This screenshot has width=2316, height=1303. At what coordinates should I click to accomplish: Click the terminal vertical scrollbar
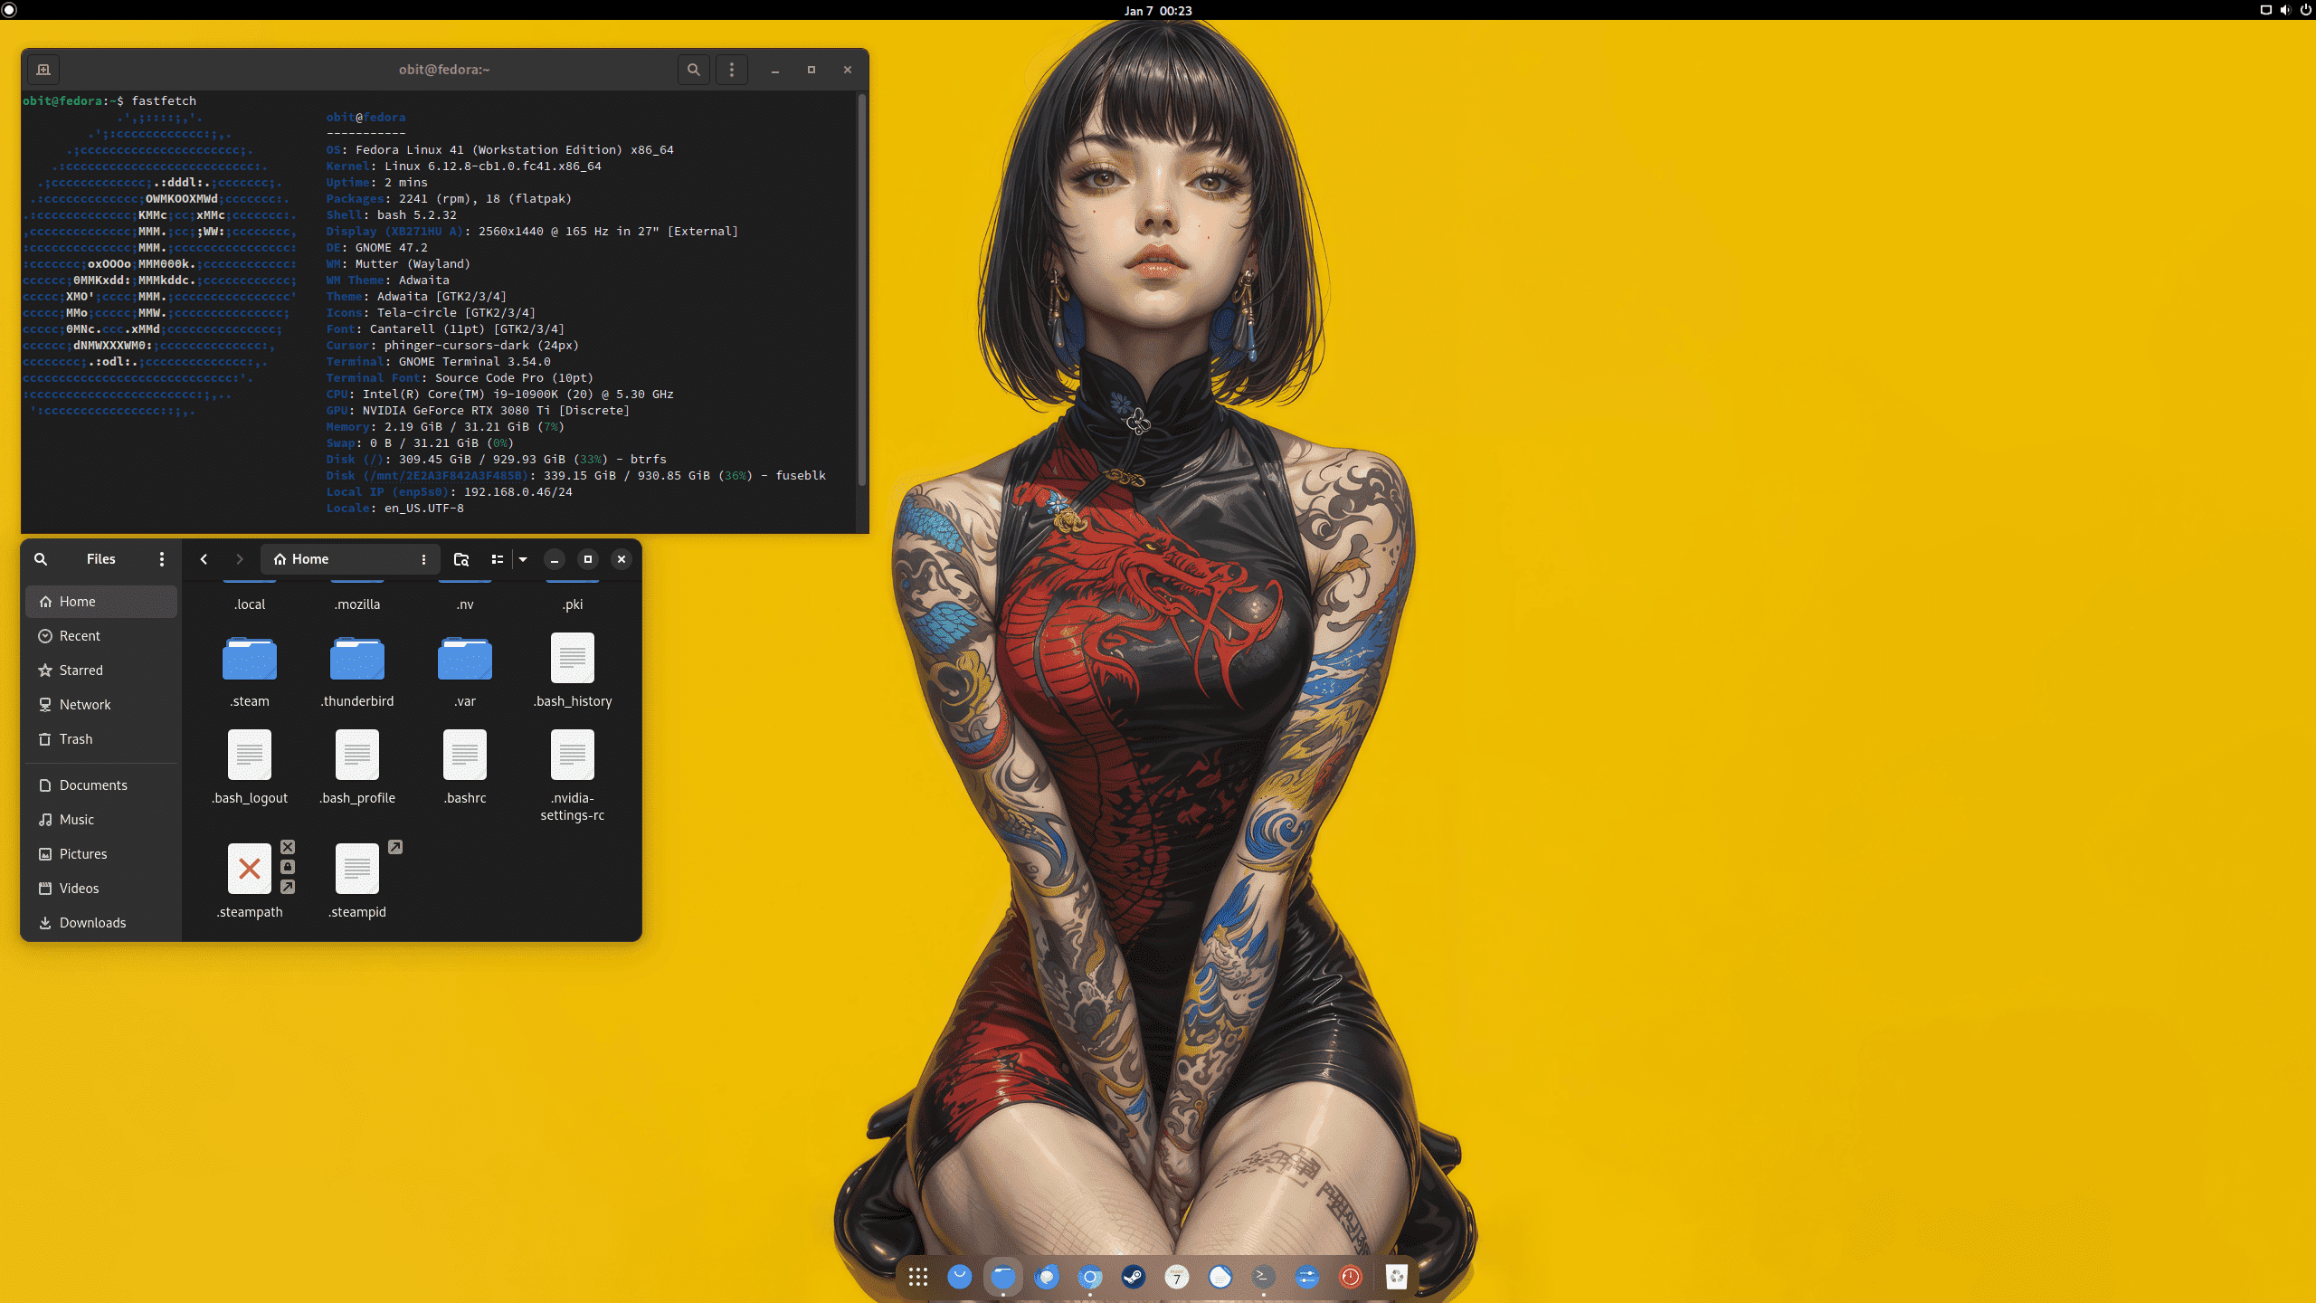tap(861, 290)
